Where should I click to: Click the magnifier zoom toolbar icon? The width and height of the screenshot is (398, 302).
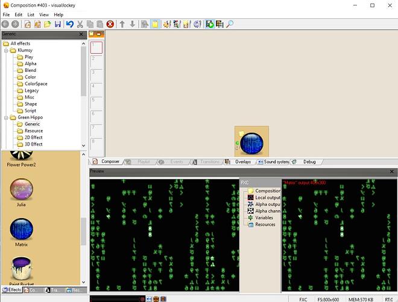(x=230, y=24)
